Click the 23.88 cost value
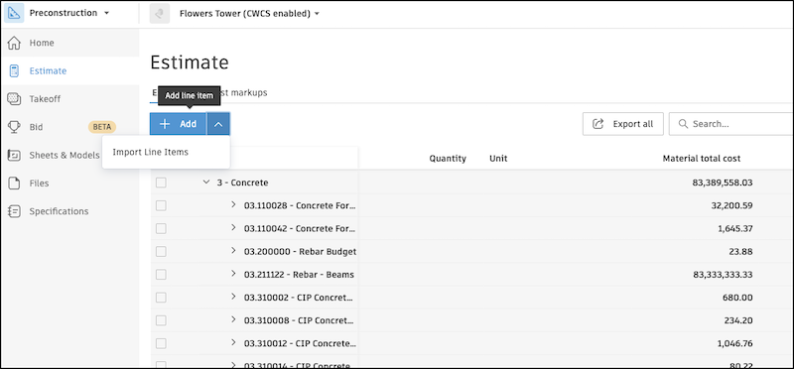The height and width of the screenshot is (369, 794). pos(741,252)
